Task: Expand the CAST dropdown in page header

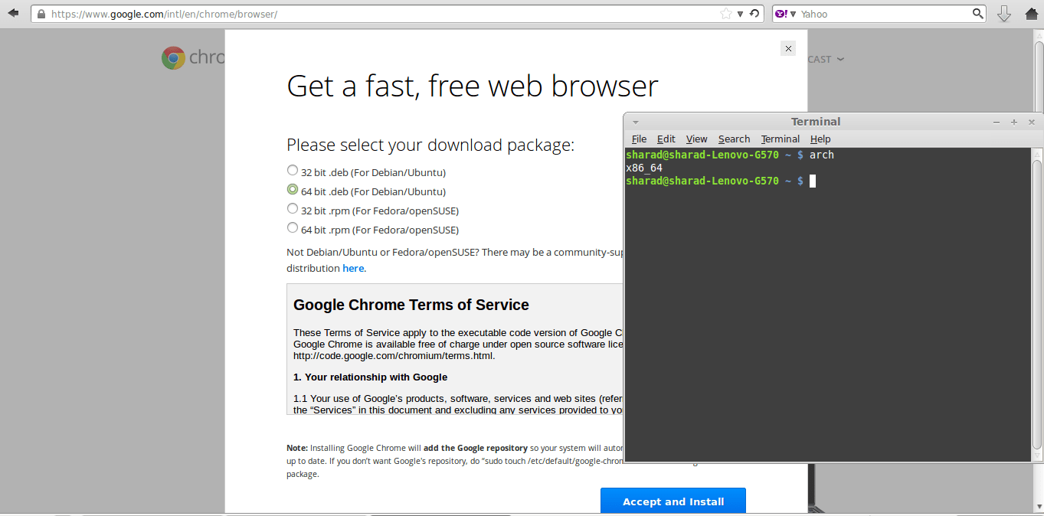Action: (826, 59)
